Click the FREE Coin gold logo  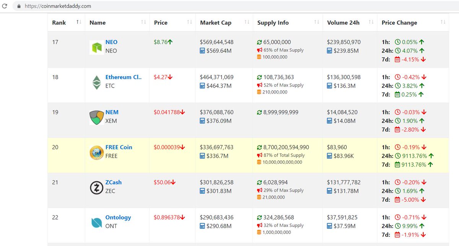(x=96, y=153)
